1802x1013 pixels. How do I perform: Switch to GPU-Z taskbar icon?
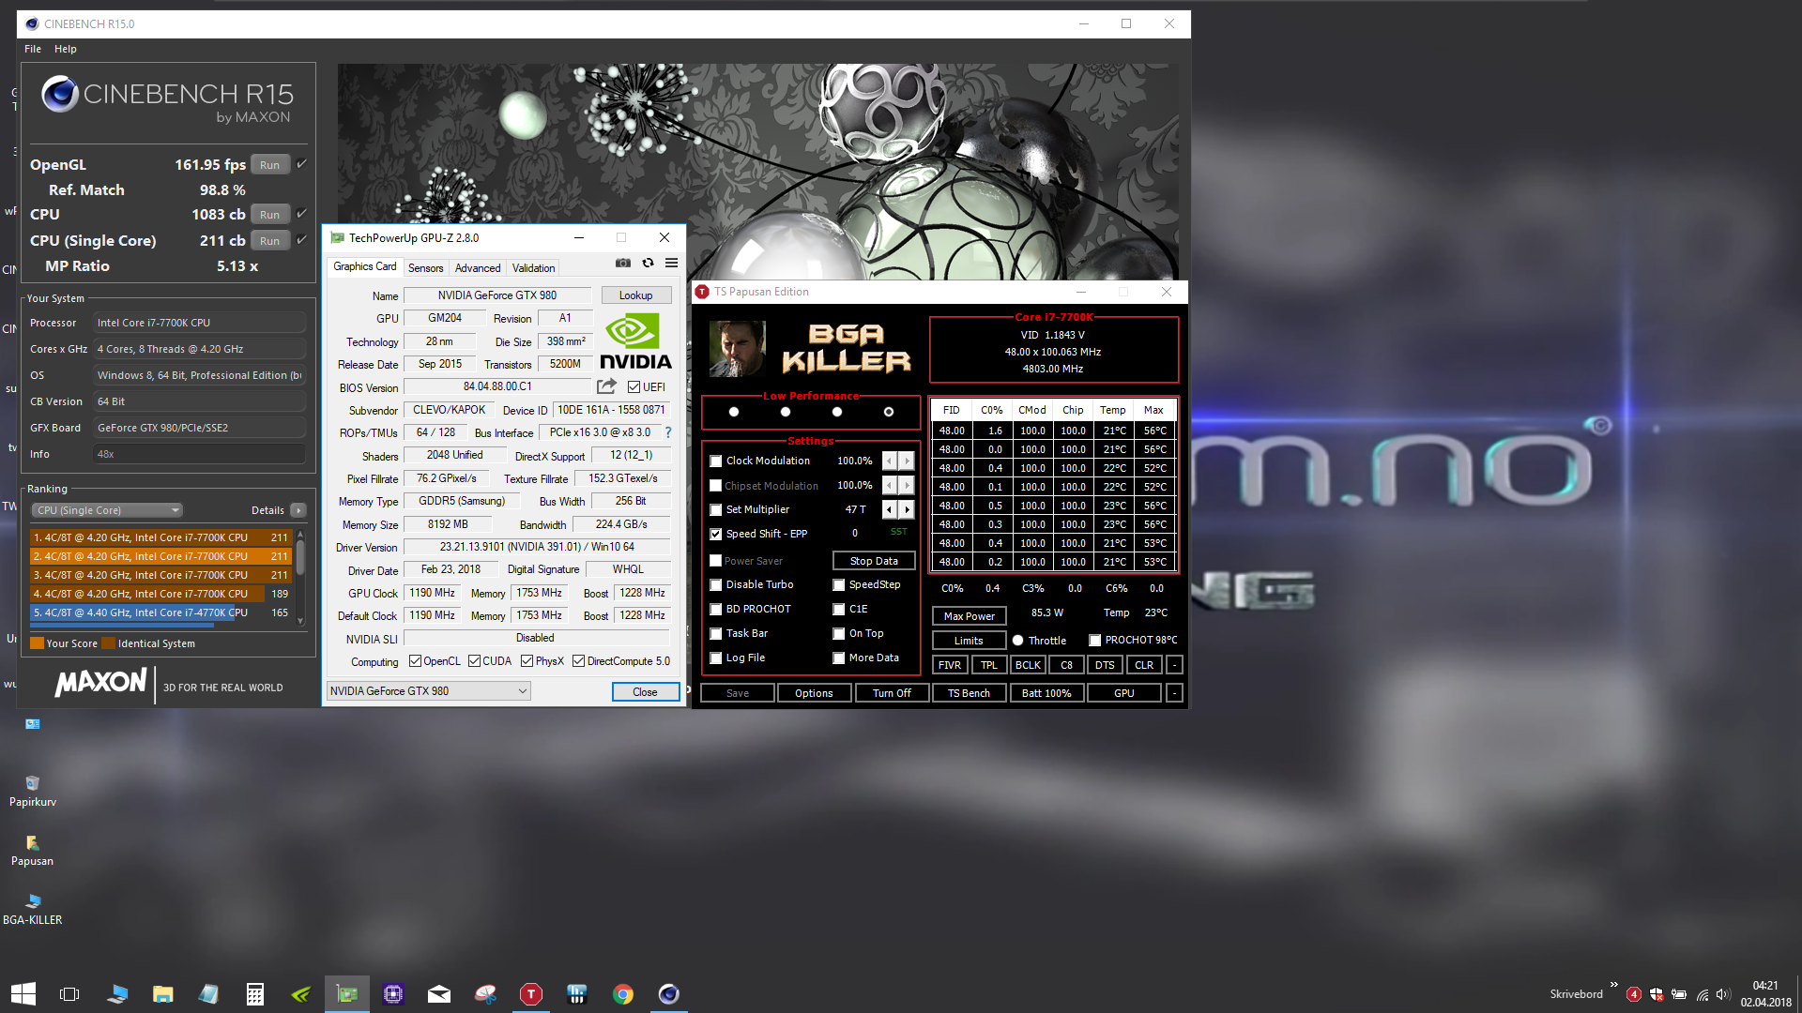(x=346, y=994)
